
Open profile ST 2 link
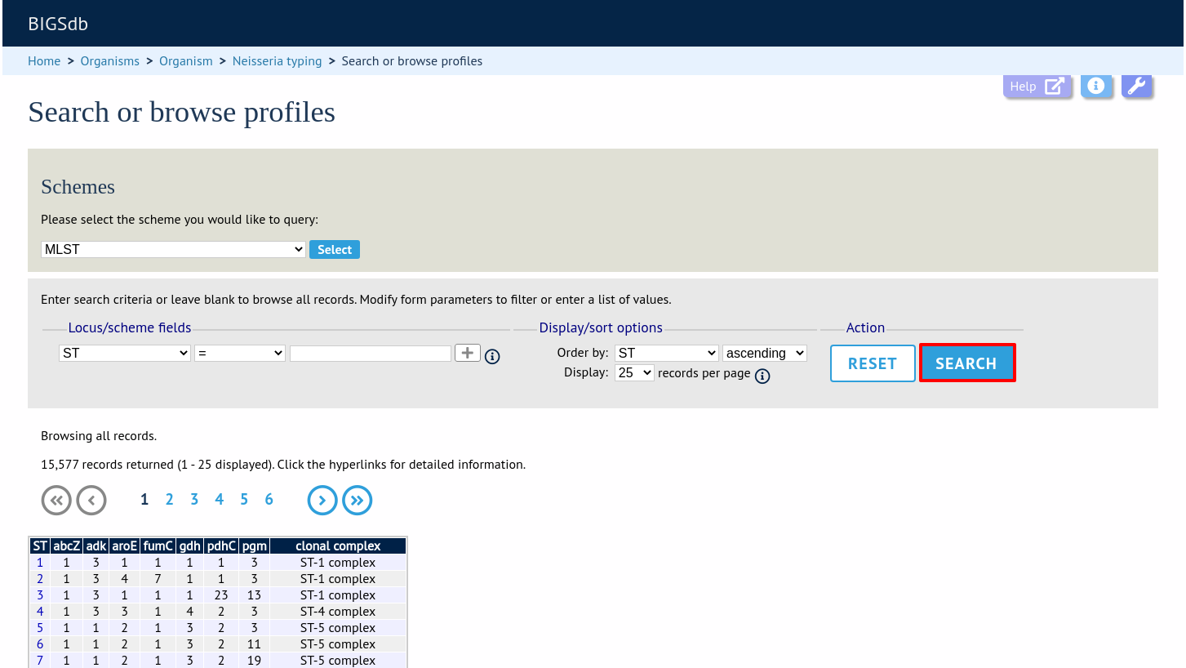pos(40,579)
